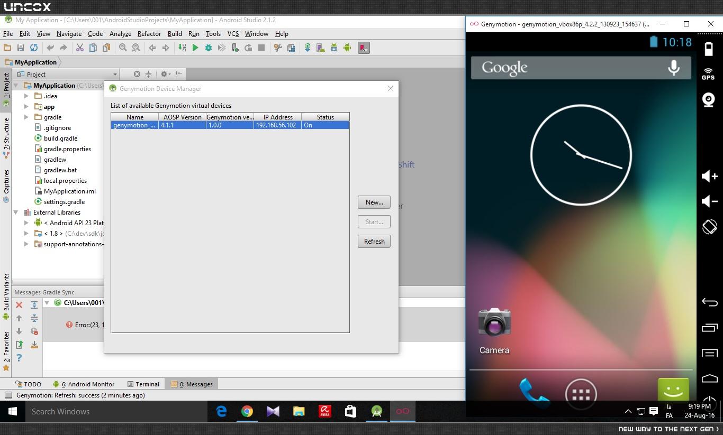Toggle the tool window quick-access status bar icon

point(8,395)
